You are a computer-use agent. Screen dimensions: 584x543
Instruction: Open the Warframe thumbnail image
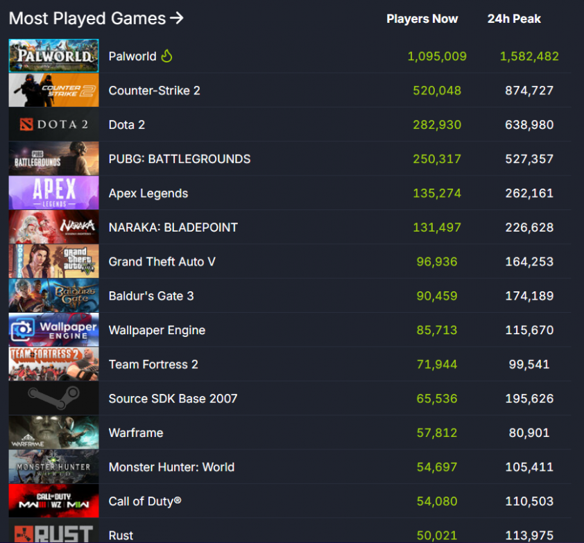coord(53,433)
